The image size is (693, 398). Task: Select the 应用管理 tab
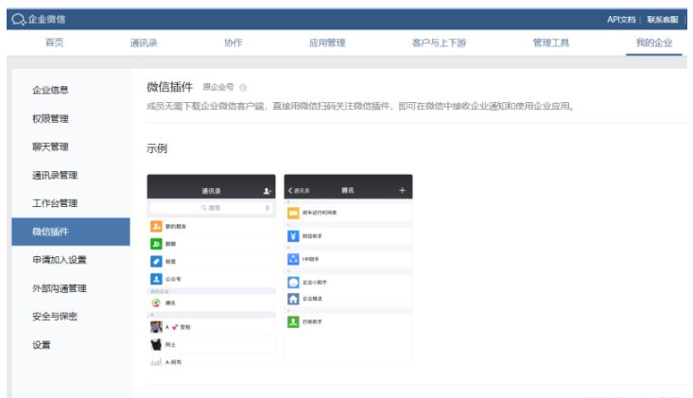tap(327, 43)
